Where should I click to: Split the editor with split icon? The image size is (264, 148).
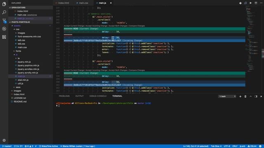tap(256, 3)
